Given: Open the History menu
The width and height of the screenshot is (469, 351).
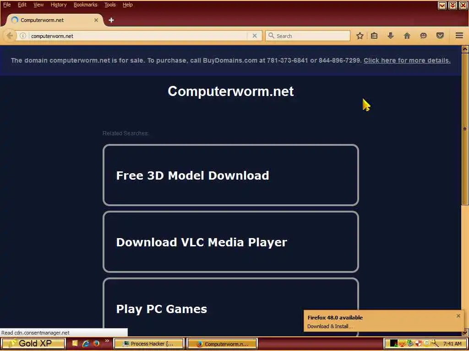Looking at the screenshot, I should (59, 5).
